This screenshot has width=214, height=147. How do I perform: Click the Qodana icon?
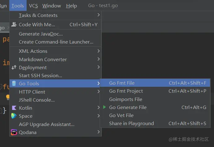point(14,132)
